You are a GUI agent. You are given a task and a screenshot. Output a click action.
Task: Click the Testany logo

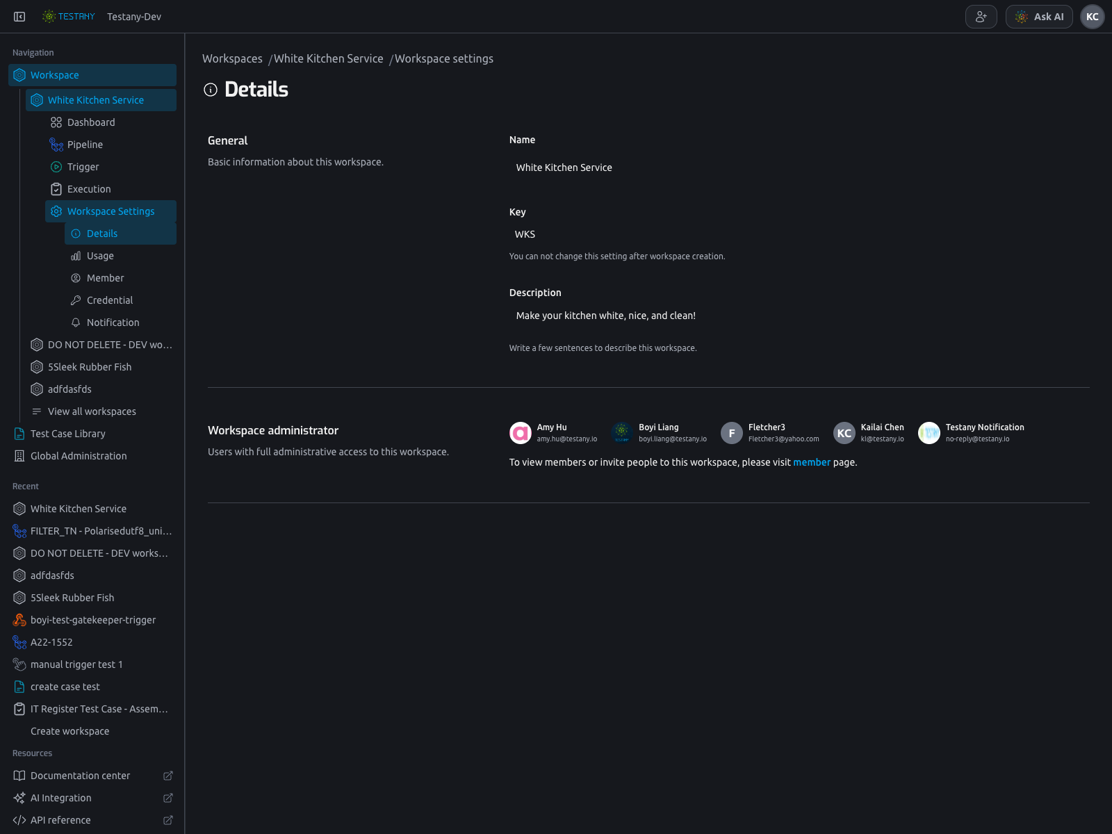pos(68,17)
